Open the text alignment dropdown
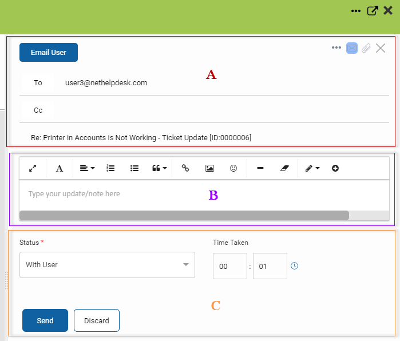 (87, 168)
